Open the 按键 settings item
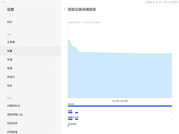This screenshot has height=134, width=179. point(30,68)
